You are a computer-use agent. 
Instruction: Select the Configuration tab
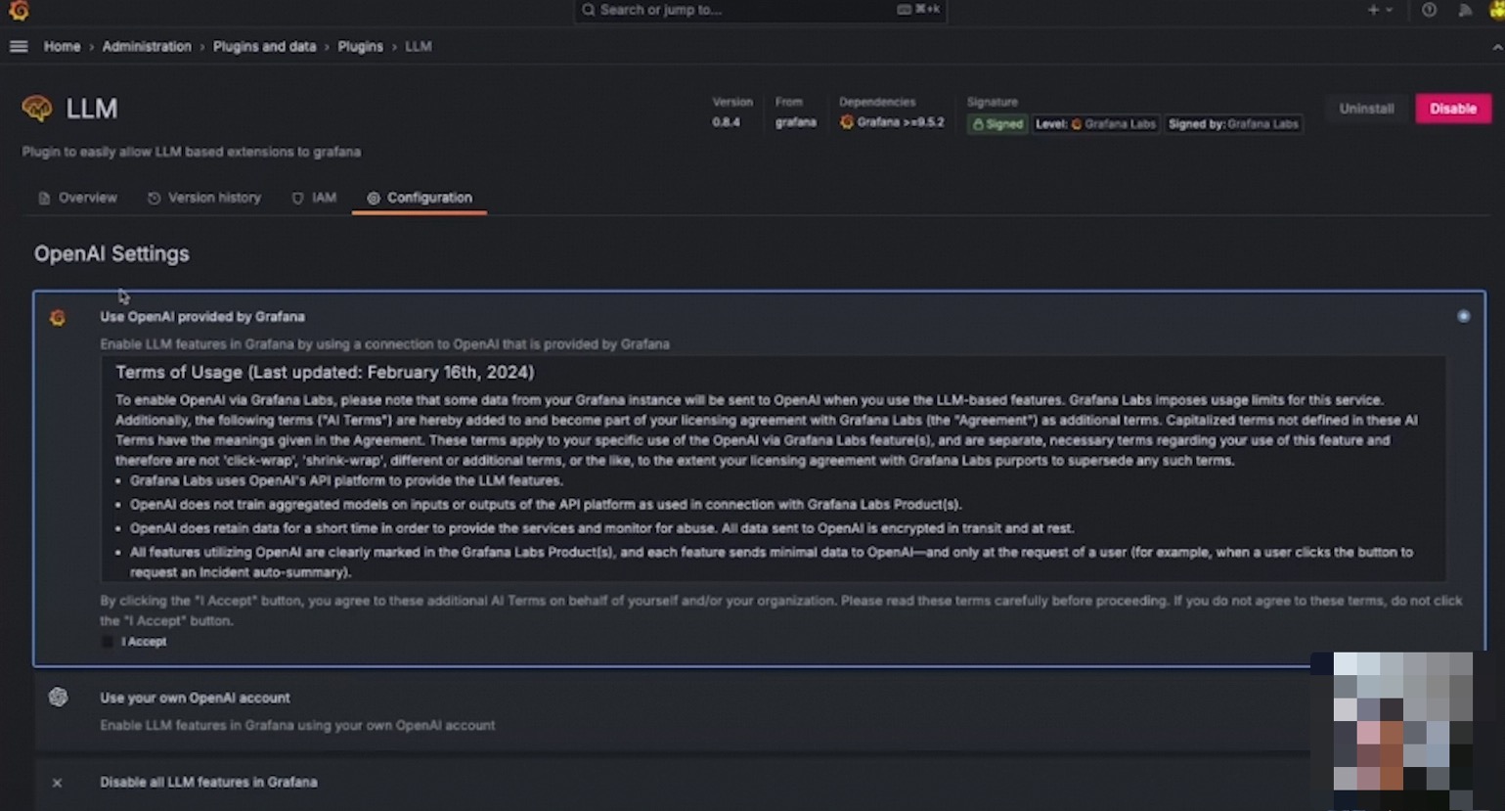pos(420,198)
